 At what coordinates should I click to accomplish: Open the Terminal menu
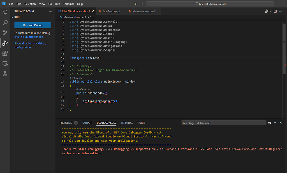(68, 4)
